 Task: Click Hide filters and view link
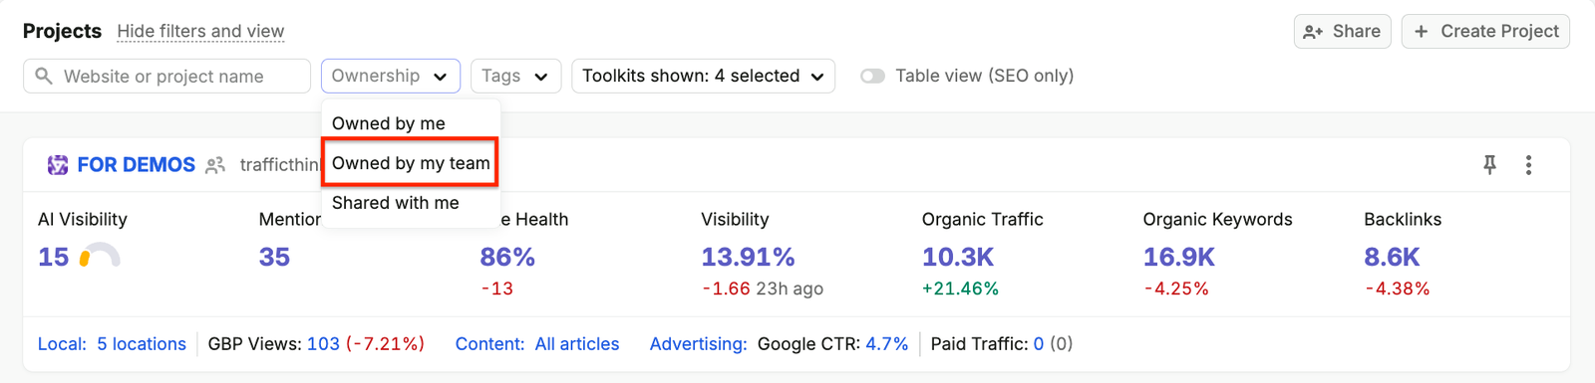[200, 31]
